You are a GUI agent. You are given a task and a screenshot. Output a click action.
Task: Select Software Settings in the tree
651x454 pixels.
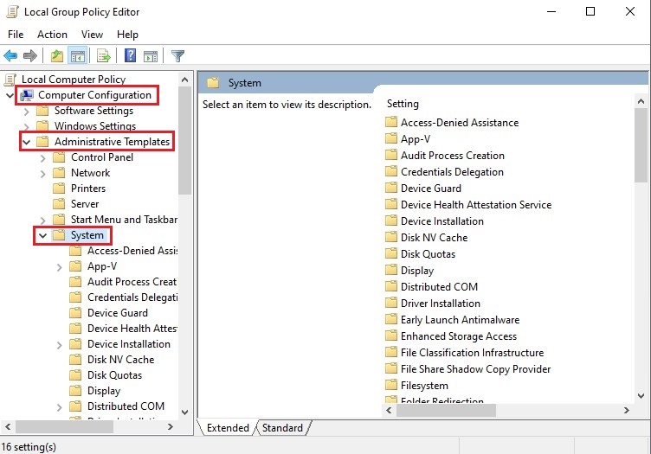(x=93, y=111)
